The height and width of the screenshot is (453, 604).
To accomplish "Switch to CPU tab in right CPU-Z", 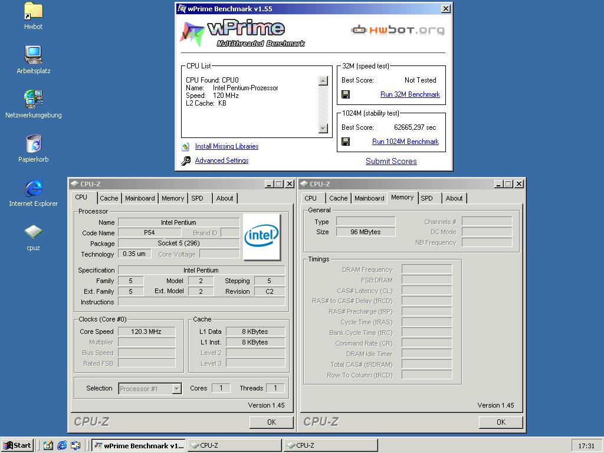I will (310, 198).
